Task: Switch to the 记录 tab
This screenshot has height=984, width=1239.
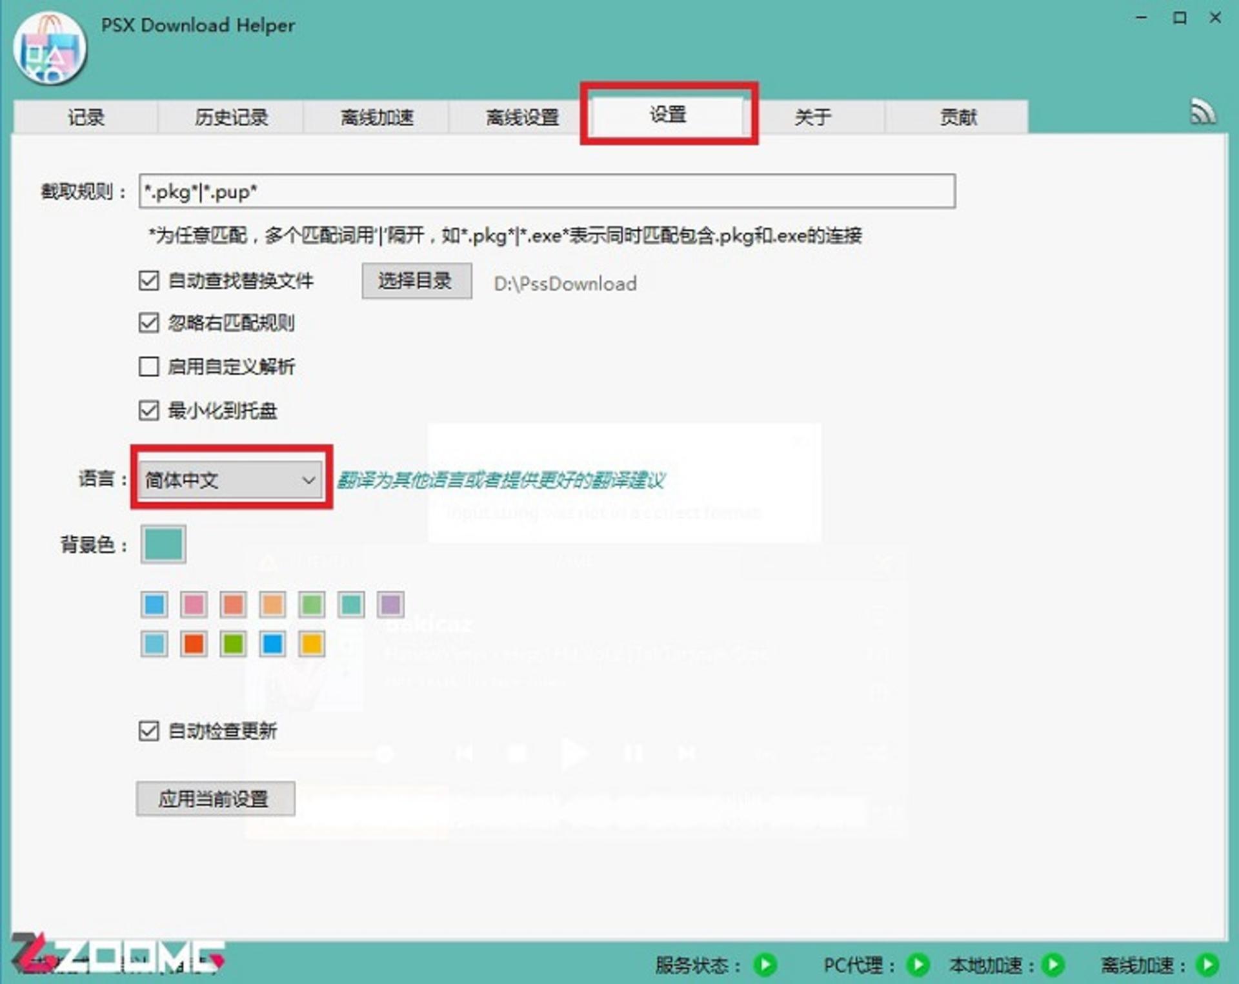Action: point(86,117)
